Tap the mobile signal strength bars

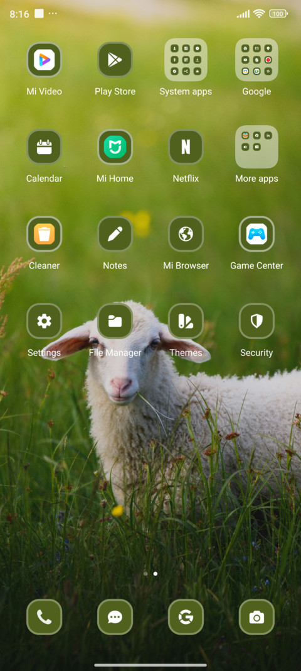(x=243, y=14)
